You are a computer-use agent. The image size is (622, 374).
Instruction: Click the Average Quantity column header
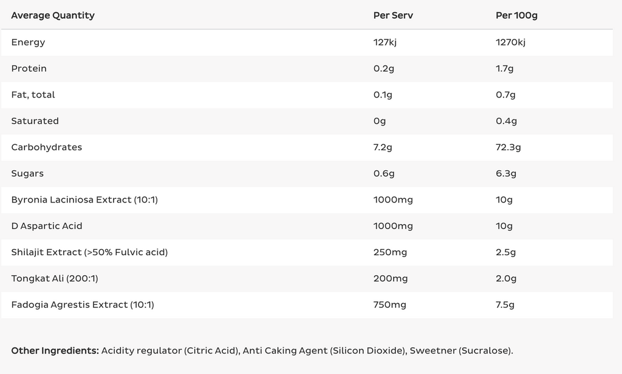[x=53, y=16]
